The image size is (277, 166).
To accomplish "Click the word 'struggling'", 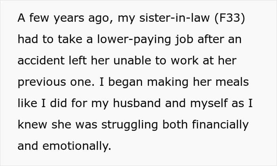I will [129, 125].
